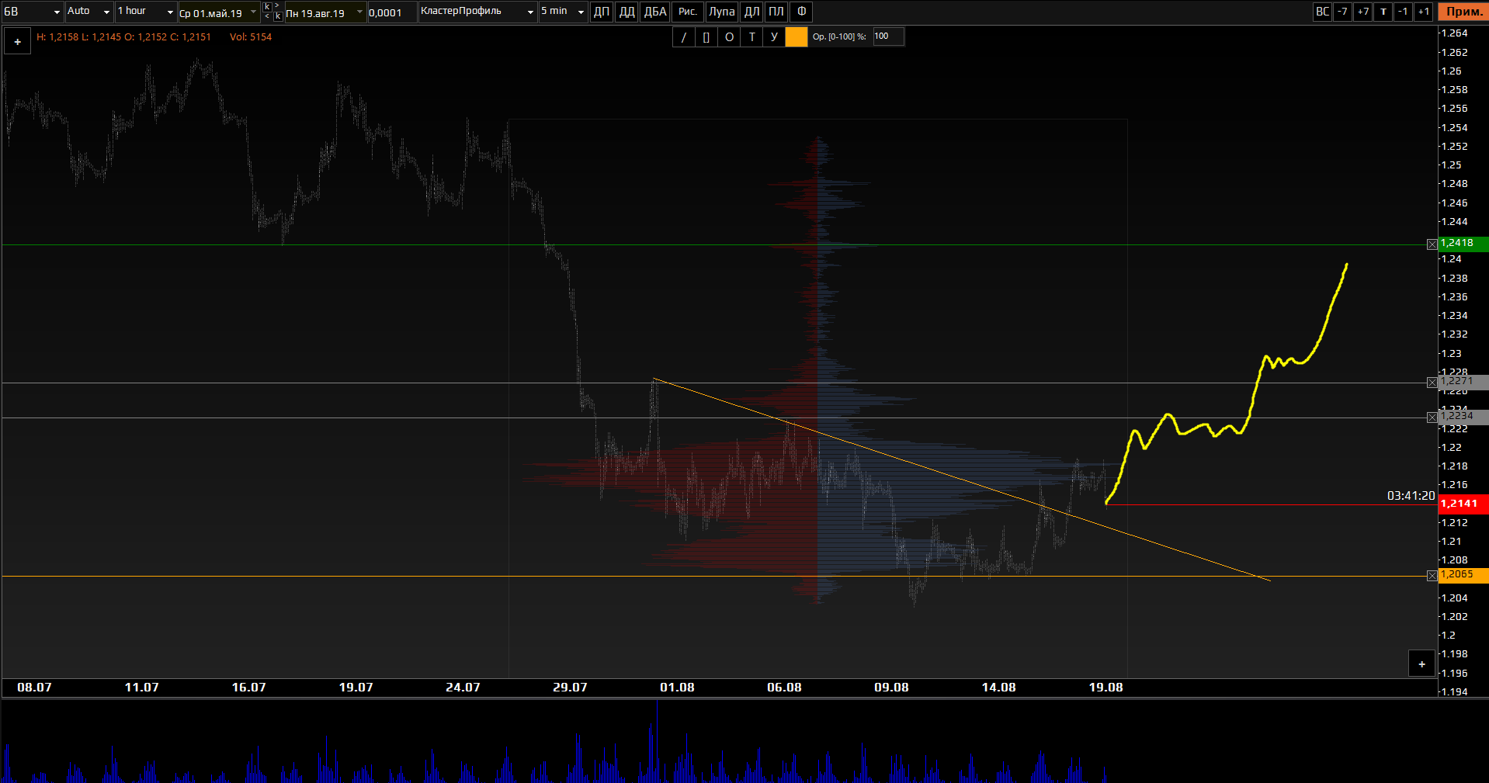Viewport: 1489px width, 783px height.
Task: Select the У drawing tool
Action: coord(774,37)
